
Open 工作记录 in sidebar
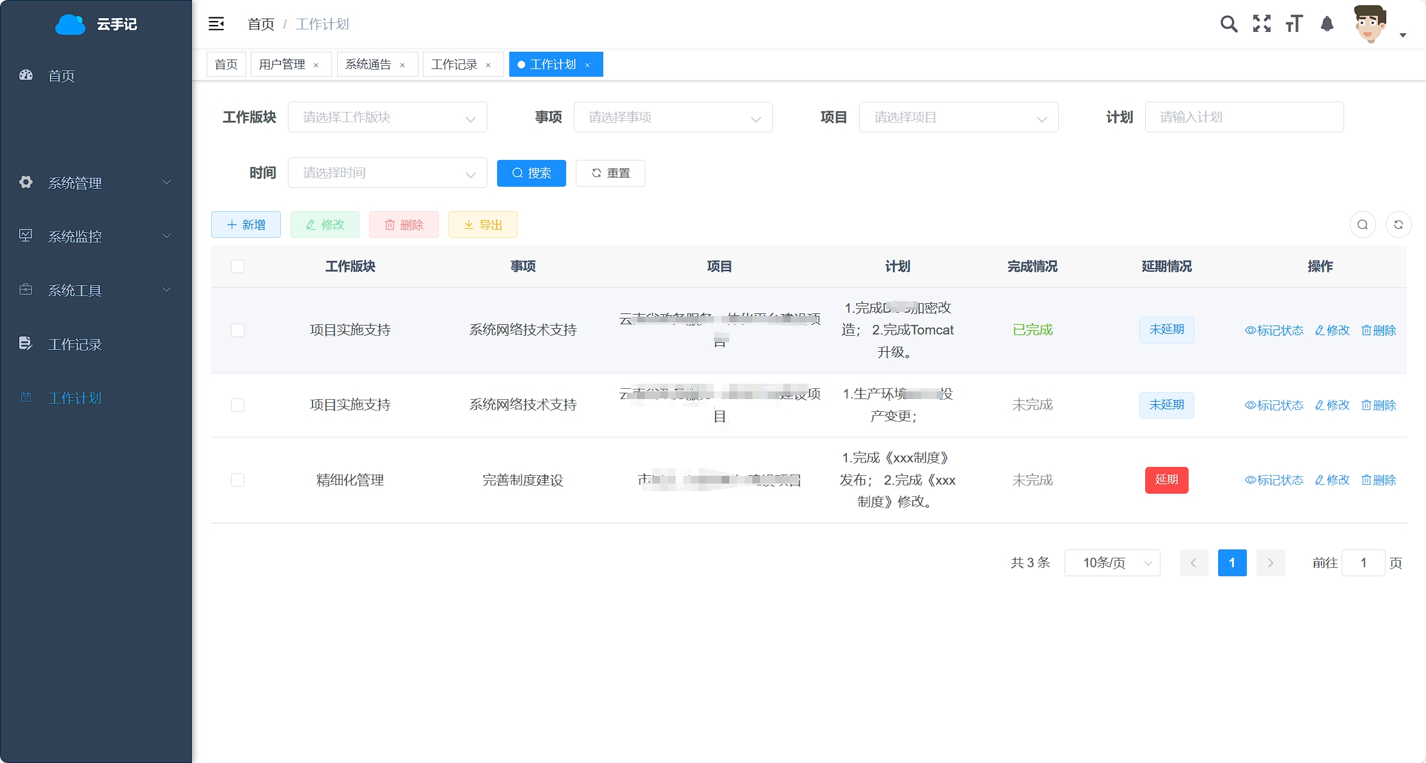click(96, 344)
